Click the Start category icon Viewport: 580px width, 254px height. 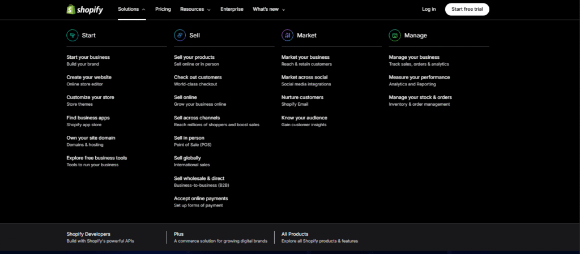point(72,36)
